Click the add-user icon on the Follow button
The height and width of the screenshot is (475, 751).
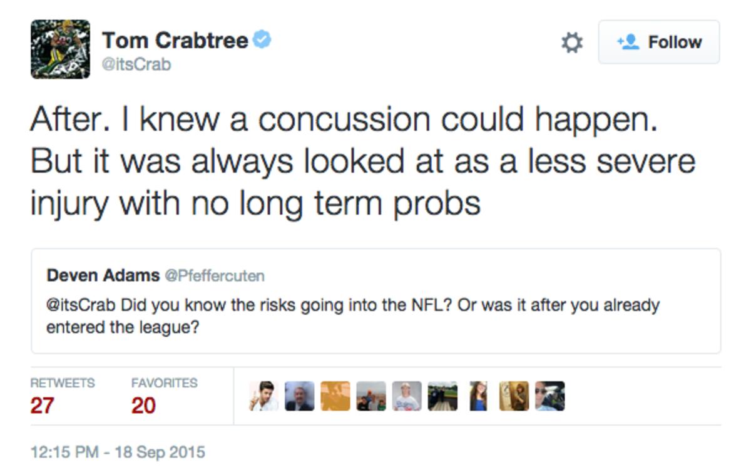(628, 42)
